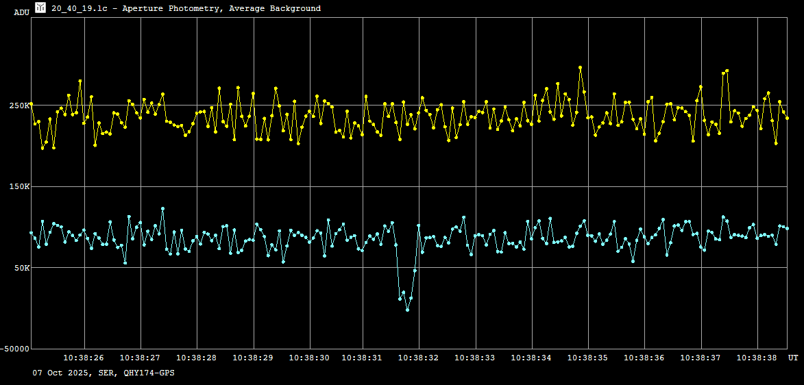The width and height of the screenshot is (804, 385).
Task: Select the 10:38:29 time axis label
Action: [x=253, y=358]
